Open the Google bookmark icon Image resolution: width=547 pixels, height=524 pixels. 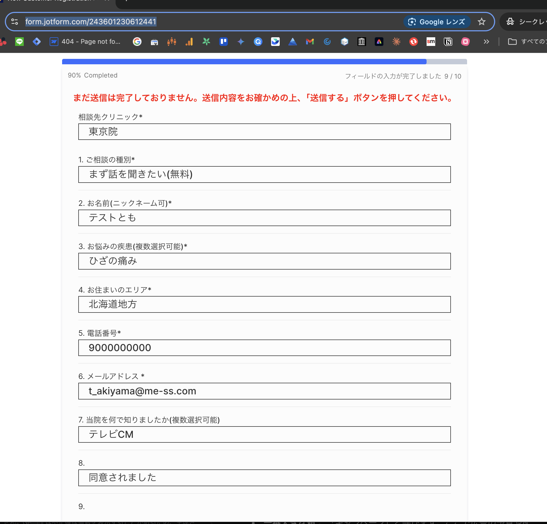[x=137, y=42]
